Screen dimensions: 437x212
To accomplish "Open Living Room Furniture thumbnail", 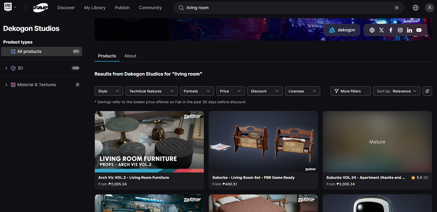I will 149,141.
